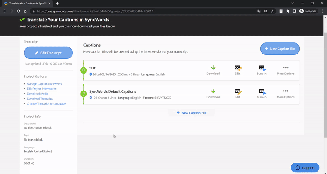Close the Translate Your Captions tab

point(49,4)
